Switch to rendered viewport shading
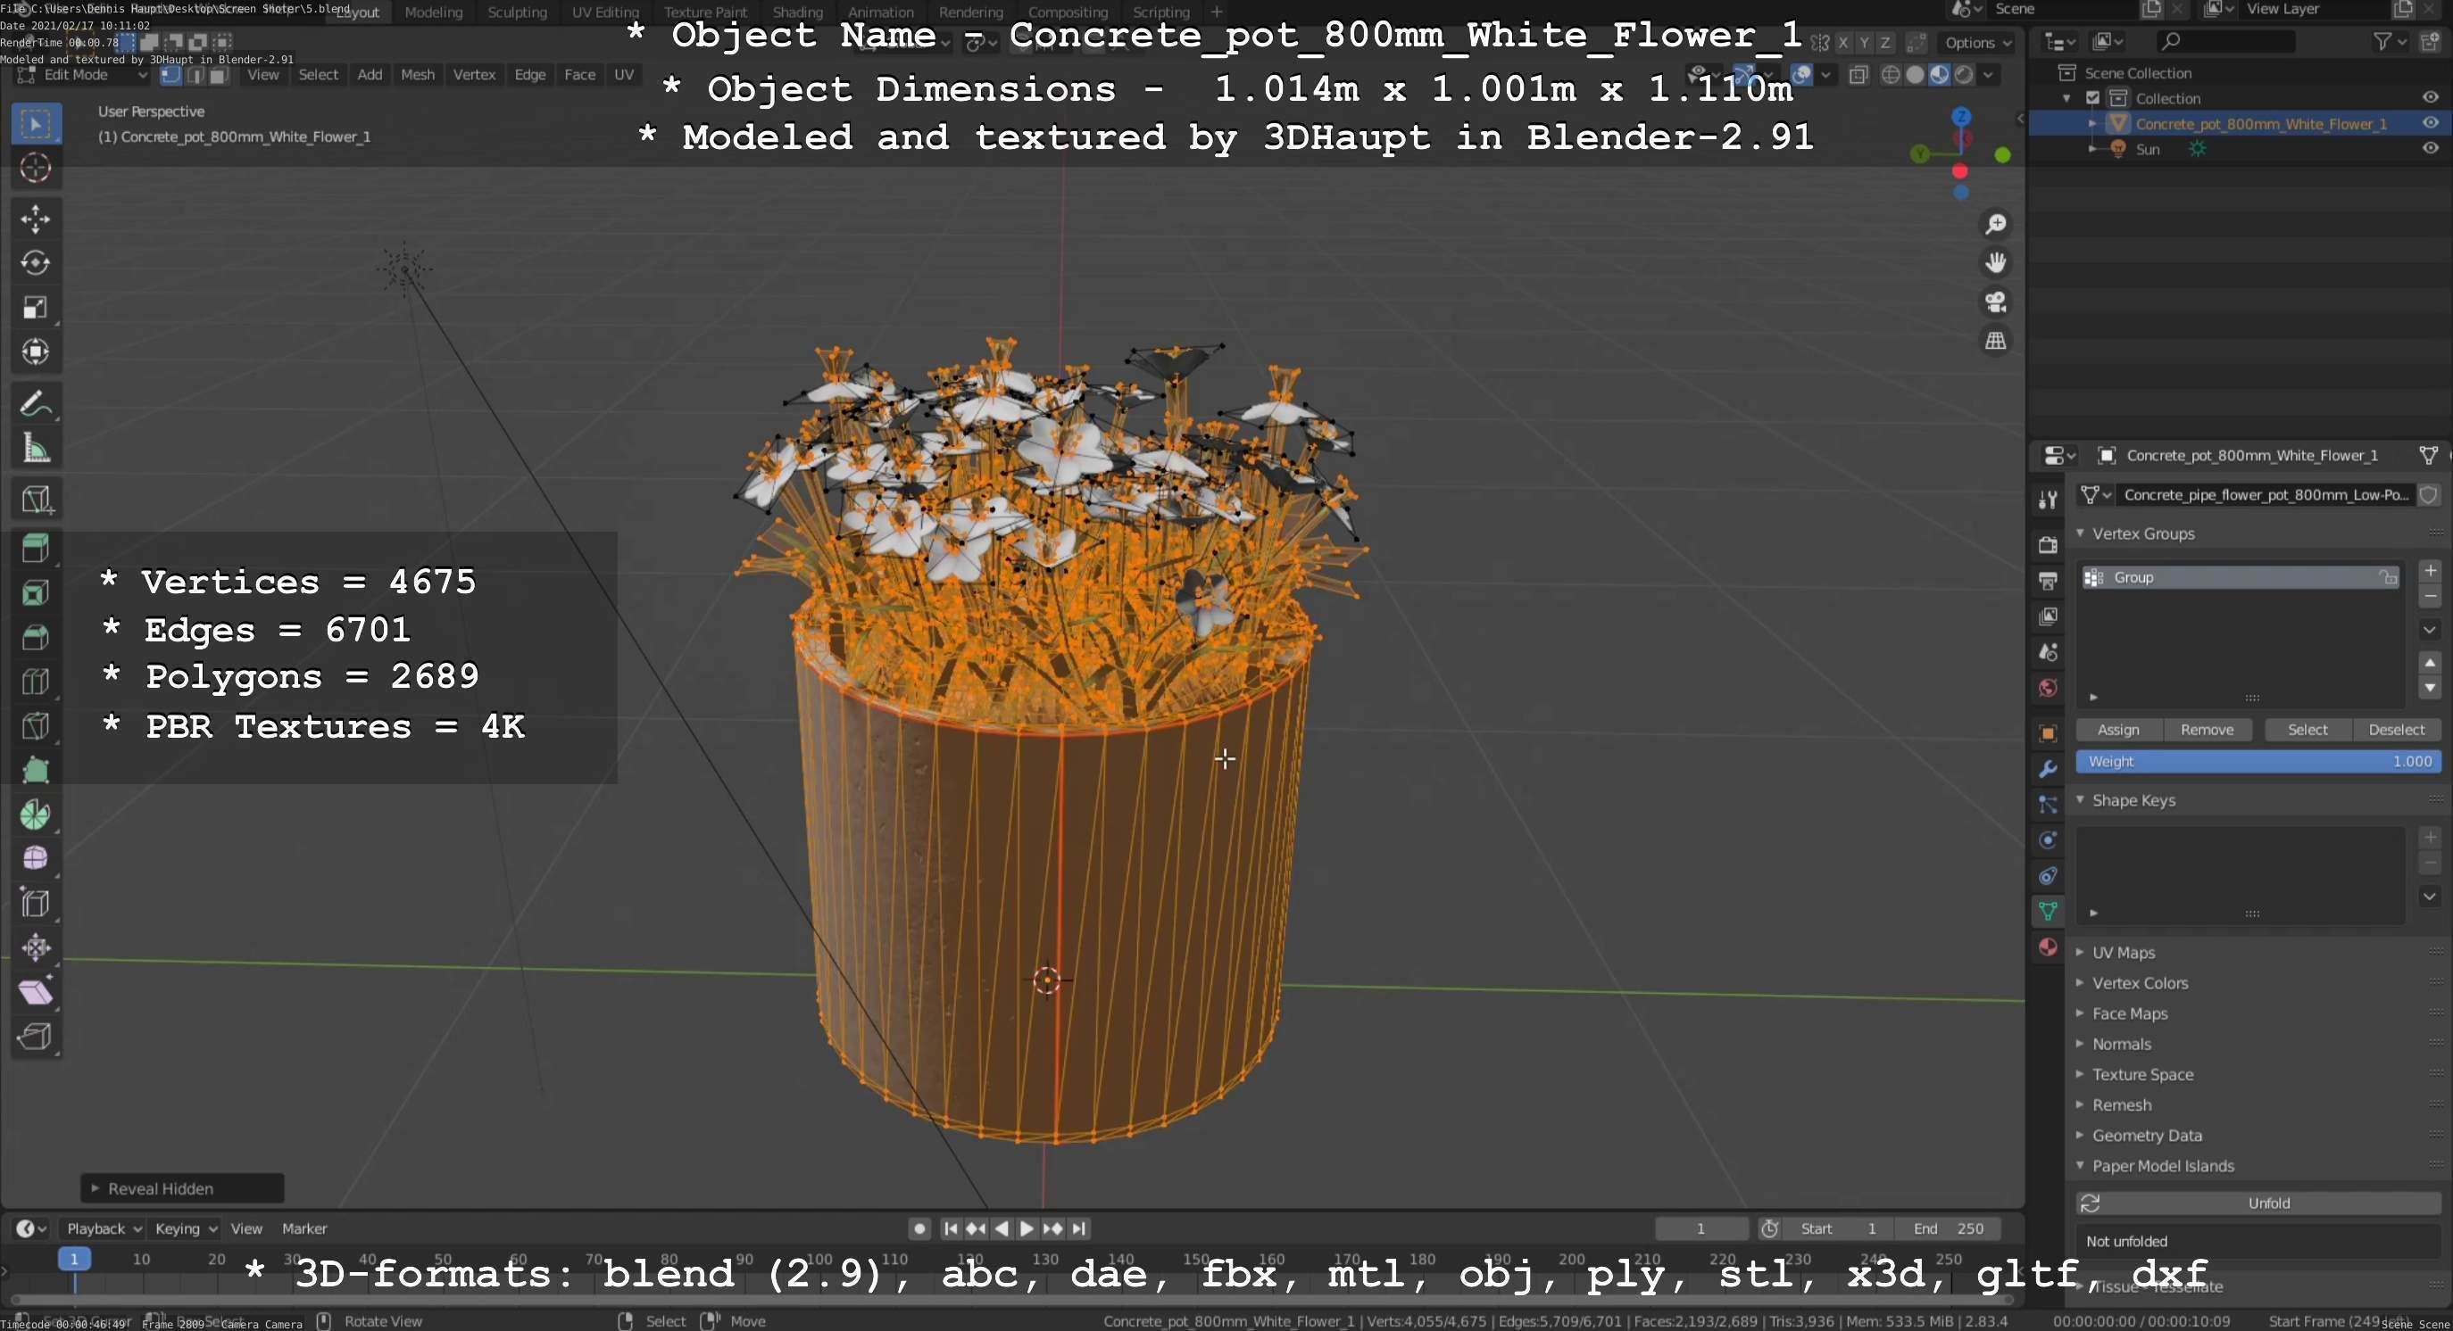2453x1331 pixels. click(1964, 75)
